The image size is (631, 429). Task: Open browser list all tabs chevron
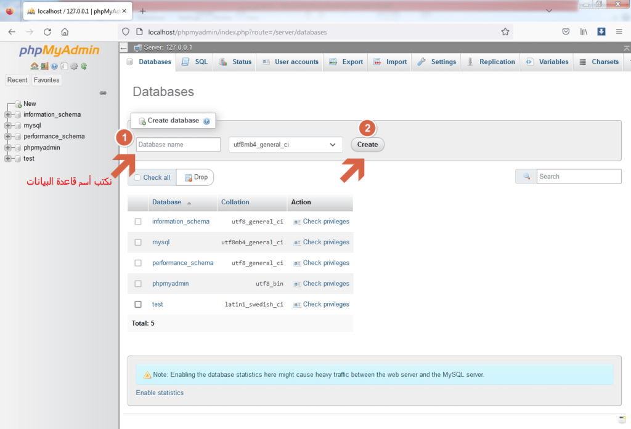pyautogui.click(x=549, y=11)
